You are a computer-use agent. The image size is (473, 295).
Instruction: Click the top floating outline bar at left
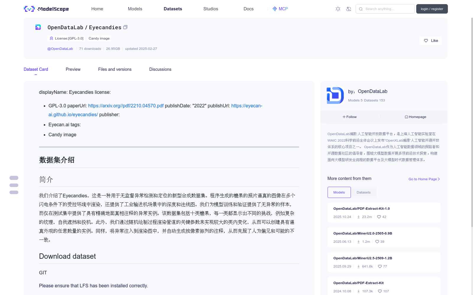click(14, 178)
